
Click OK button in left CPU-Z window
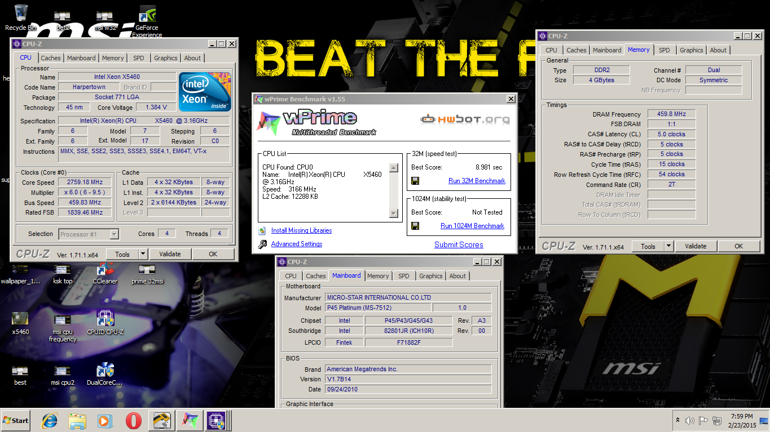coord(213,254)
